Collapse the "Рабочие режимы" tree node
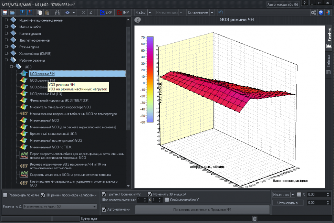Screen dimensions: 334x223 pyautogui.click(x=6, y=60)
